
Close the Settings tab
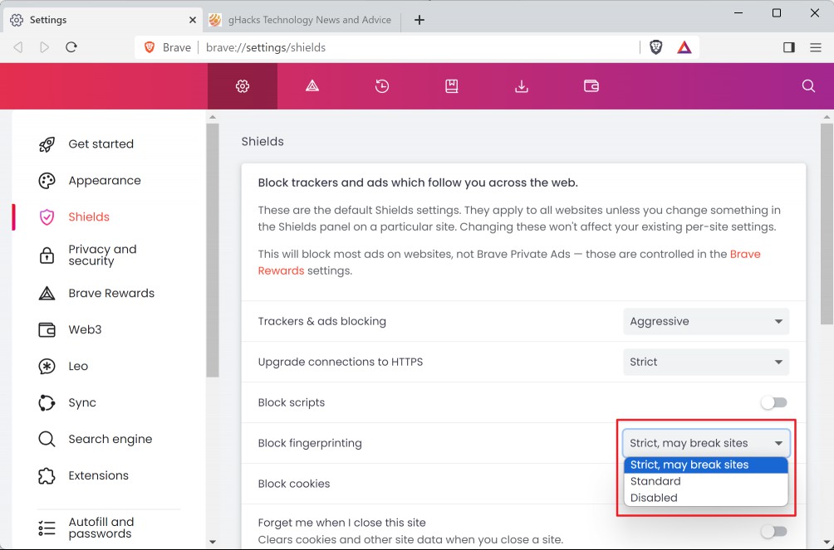193,20
